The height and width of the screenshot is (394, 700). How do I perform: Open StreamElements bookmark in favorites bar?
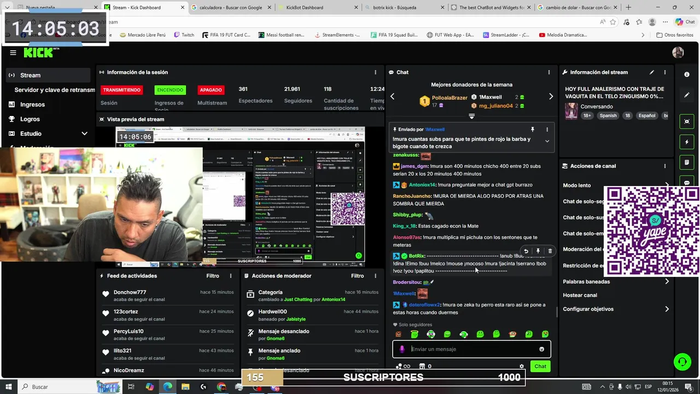click(337, 34)
